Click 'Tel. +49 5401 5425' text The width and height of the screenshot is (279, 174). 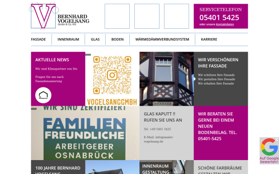(157, 129)
